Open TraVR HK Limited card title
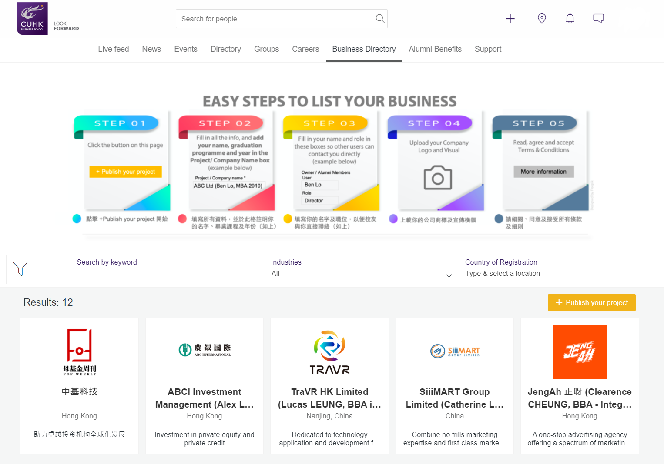 (329, 398)
